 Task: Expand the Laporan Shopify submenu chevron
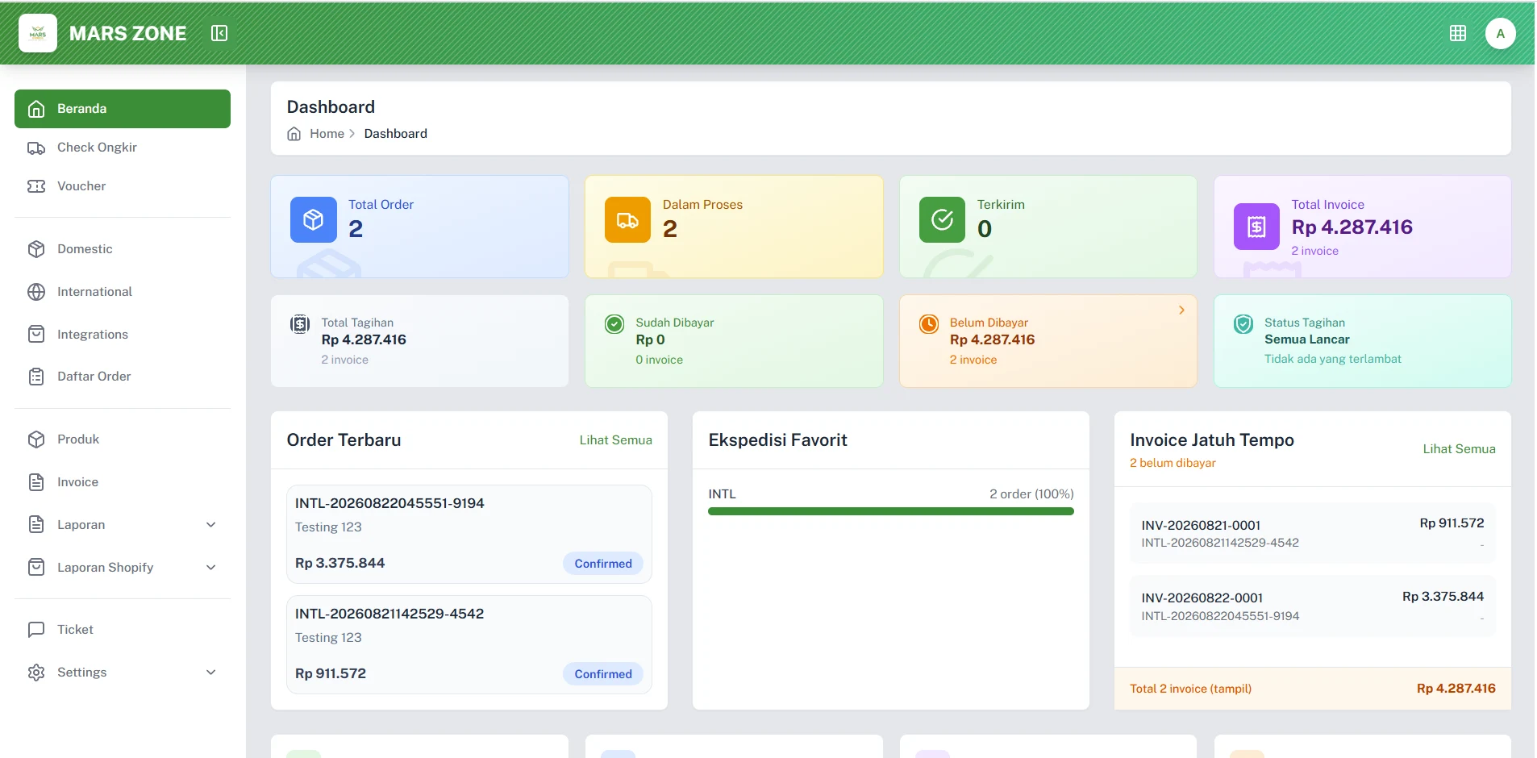pos(211,568)
